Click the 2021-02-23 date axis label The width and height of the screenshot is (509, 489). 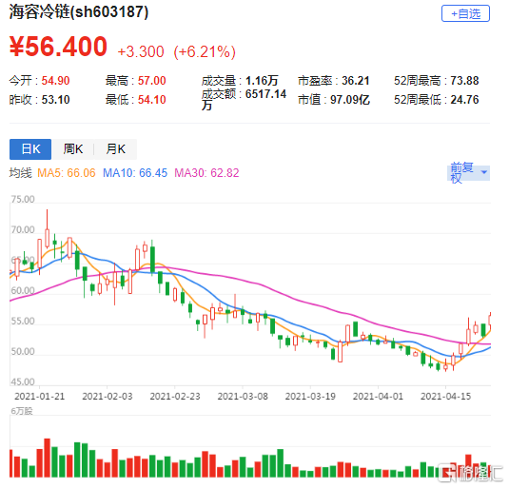[x=175, y=397]
